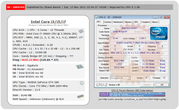Switch to the Graphics tab
Viewport: 179px width, 110px height.
point(146,22)
